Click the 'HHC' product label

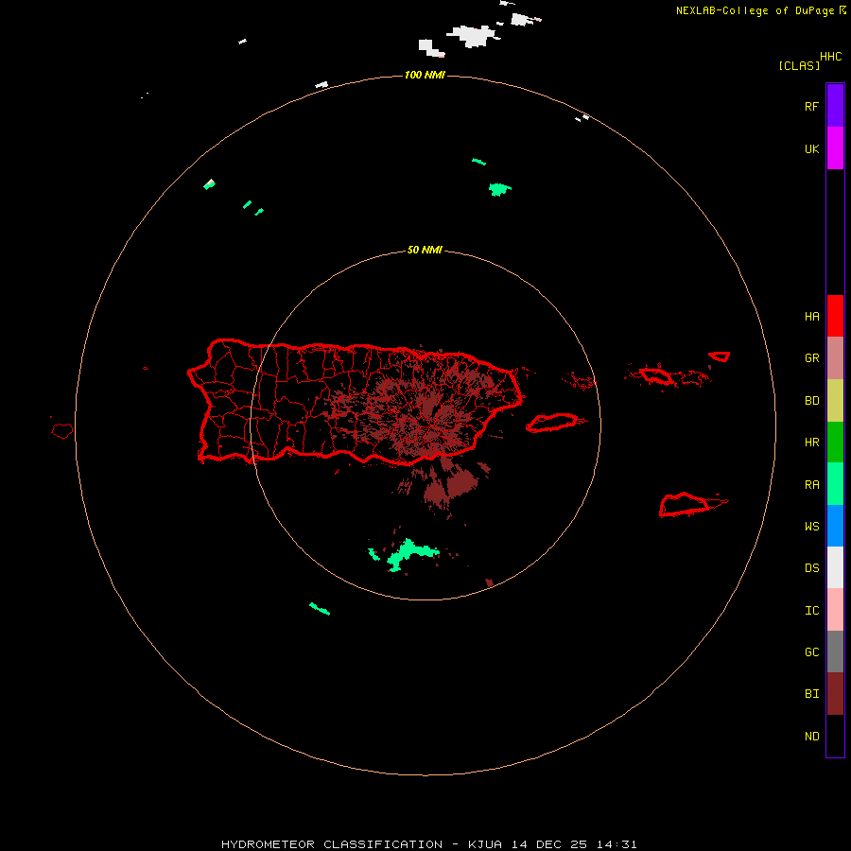click(831, 57)
